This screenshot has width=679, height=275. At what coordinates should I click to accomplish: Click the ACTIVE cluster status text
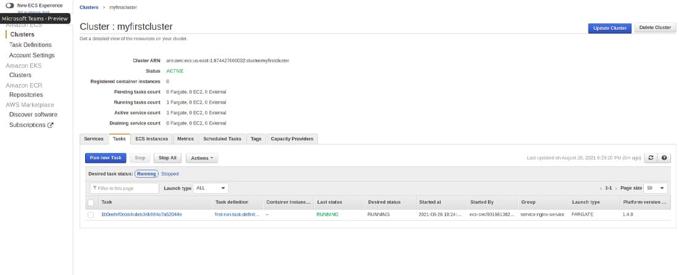[175, 71]
